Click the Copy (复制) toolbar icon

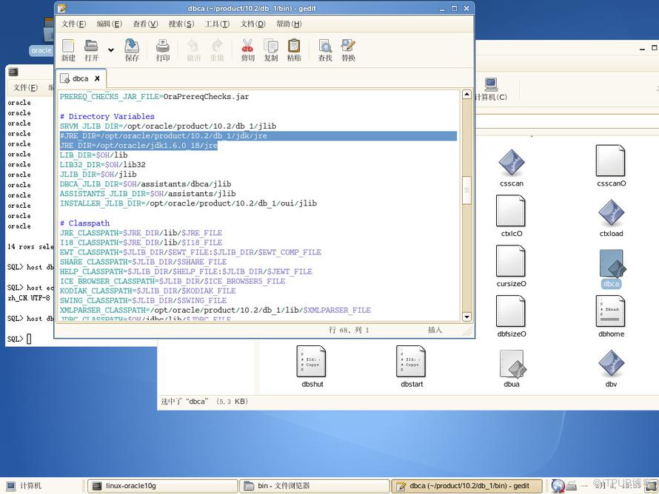(271, 50)
